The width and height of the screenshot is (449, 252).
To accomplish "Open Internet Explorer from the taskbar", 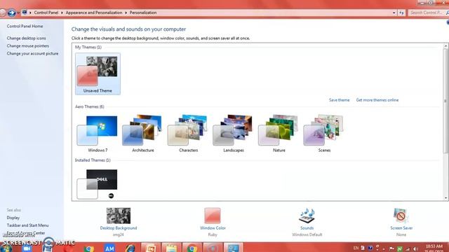I will [130, 248].
